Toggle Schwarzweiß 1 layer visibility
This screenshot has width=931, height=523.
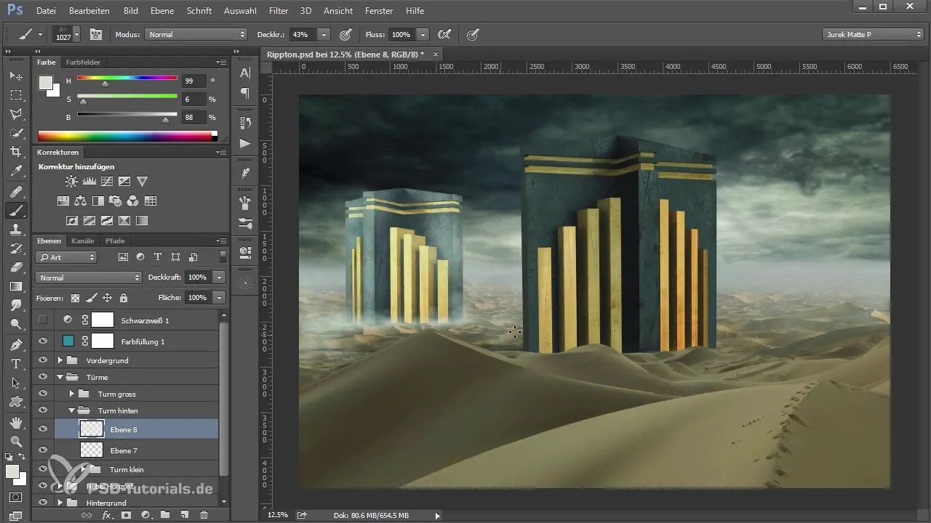(x=43, y=320)
